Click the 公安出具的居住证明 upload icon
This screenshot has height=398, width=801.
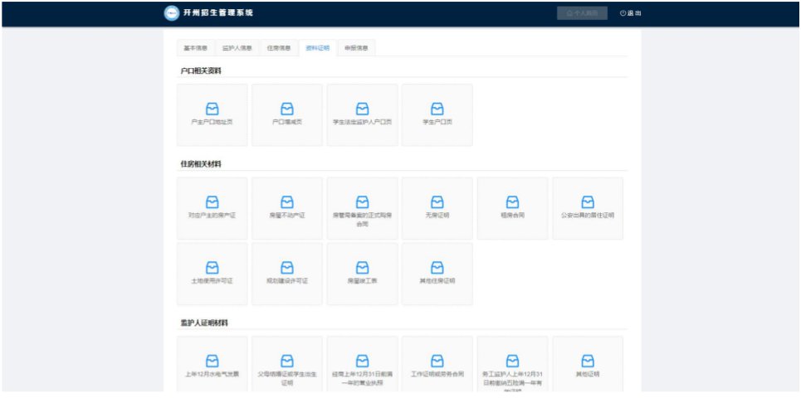click(588, 202)
